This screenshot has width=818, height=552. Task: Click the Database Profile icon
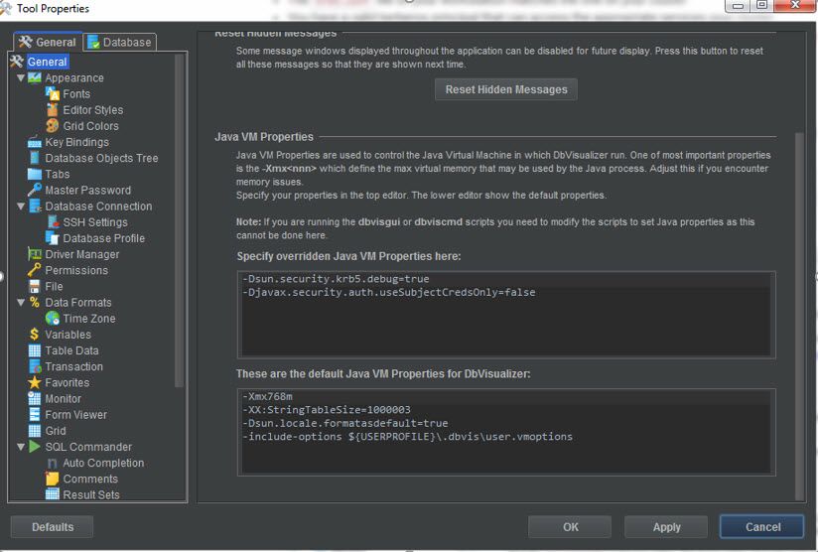point(53,238)
